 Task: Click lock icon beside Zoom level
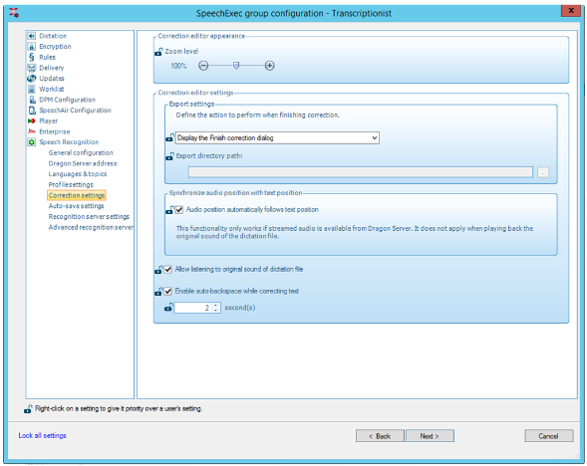point(158,52)
